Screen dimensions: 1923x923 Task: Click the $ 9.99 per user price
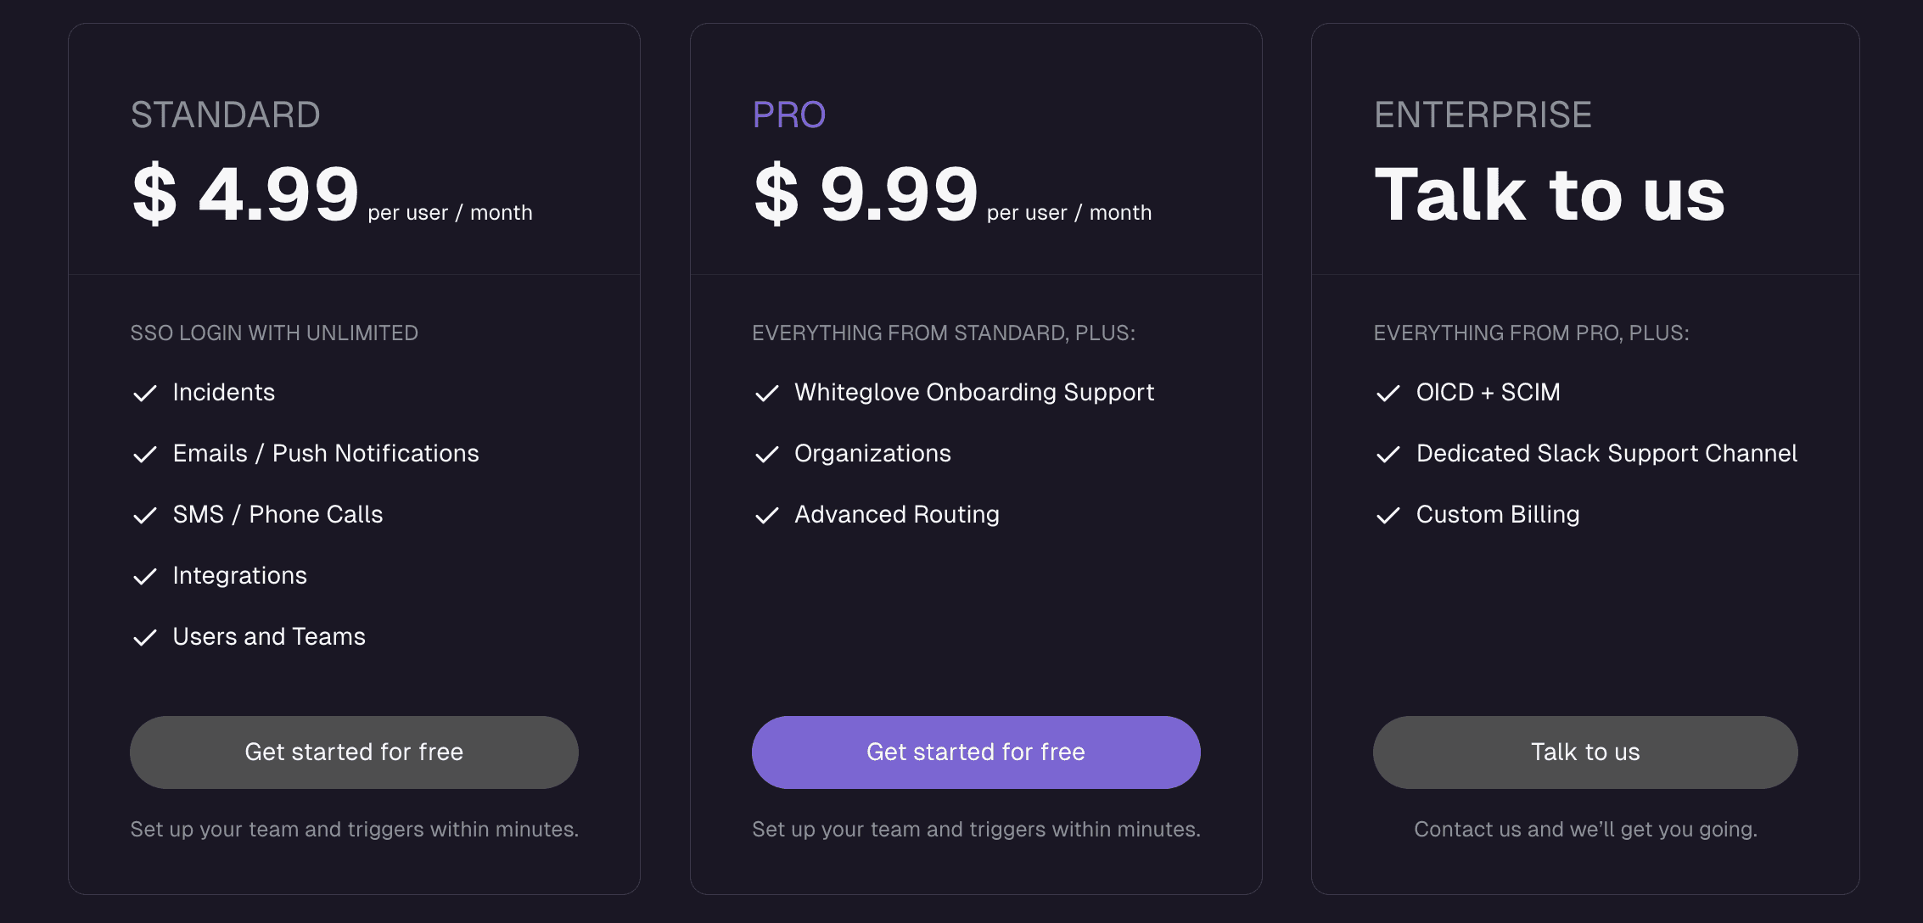(952, 194)
